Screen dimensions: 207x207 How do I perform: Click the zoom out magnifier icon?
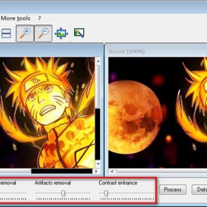click(x=43, y=33)
